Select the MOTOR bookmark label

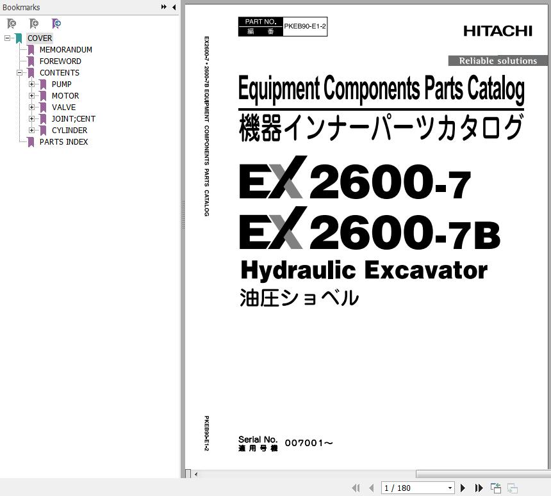(65, 95)
